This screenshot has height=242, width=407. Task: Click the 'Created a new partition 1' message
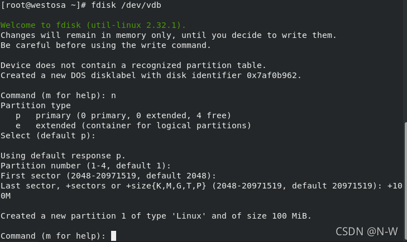[156, 216]
